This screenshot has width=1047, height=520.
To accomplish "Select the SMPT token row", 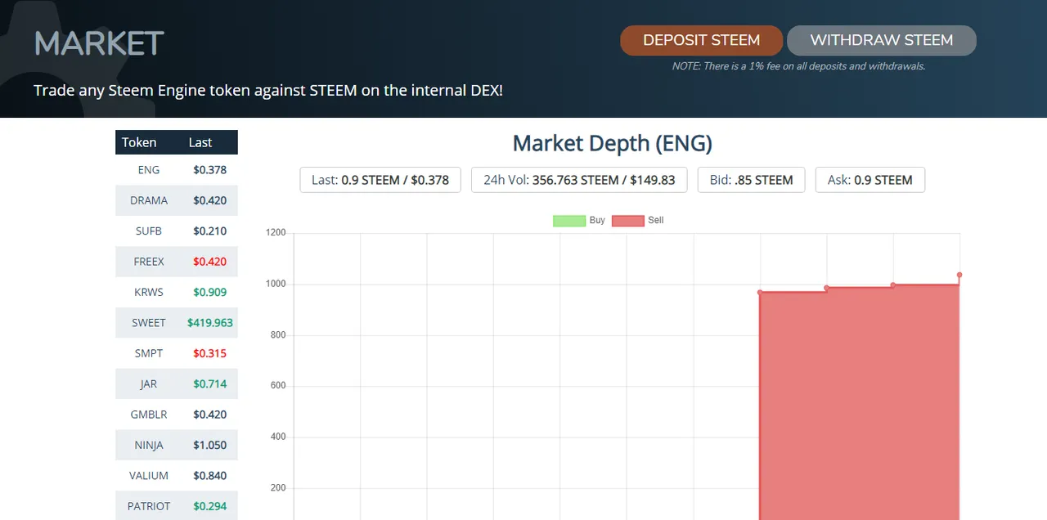I will point(177,353).
